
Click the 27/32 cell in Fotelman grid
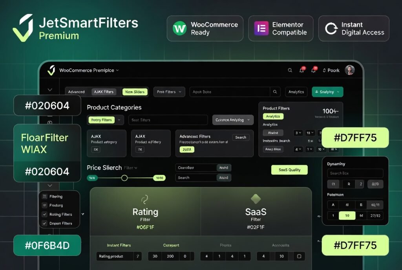point(375,216)
